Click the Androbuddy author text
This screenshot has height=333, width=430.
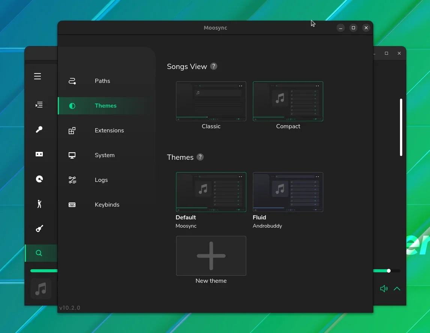click(268, 226)
